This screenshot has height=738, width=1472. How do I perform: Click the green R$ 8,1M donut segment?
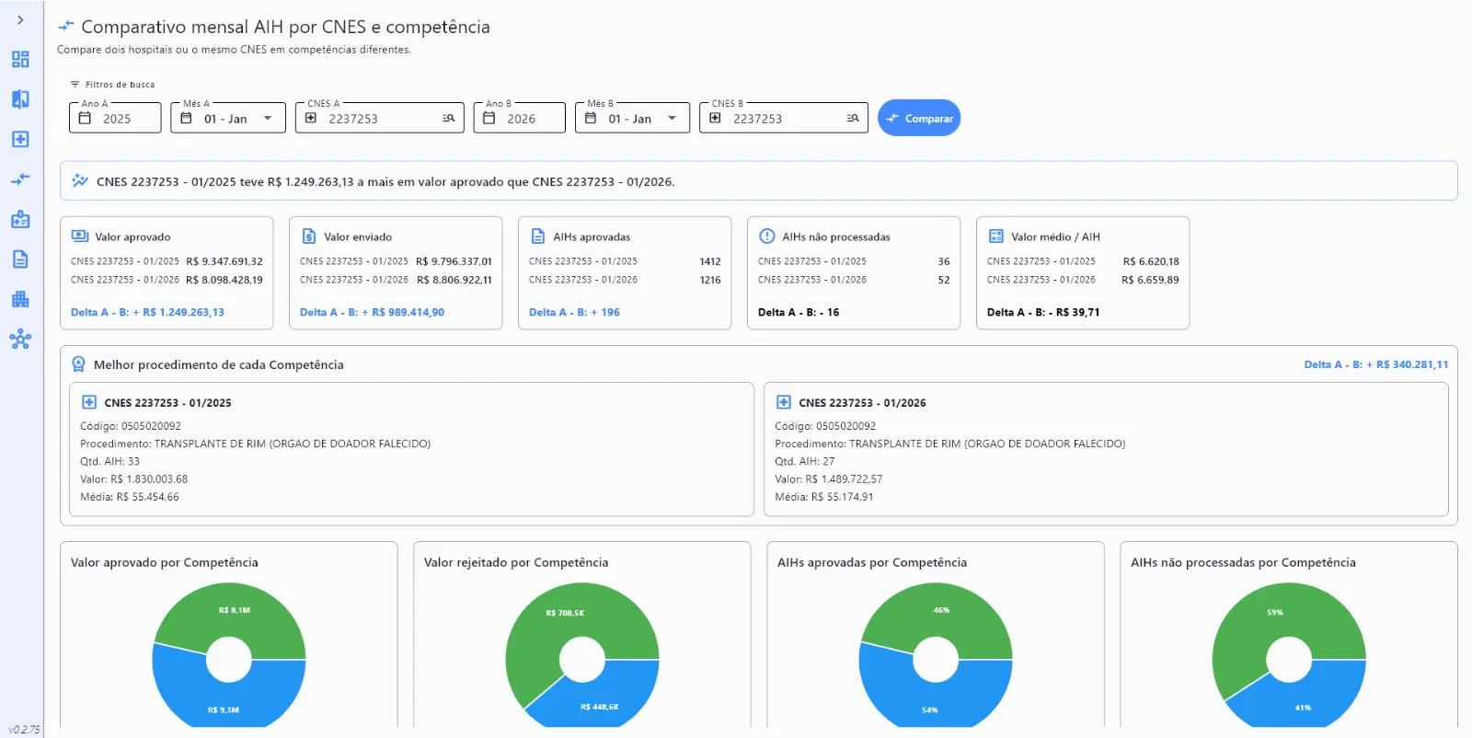point(235,610)
